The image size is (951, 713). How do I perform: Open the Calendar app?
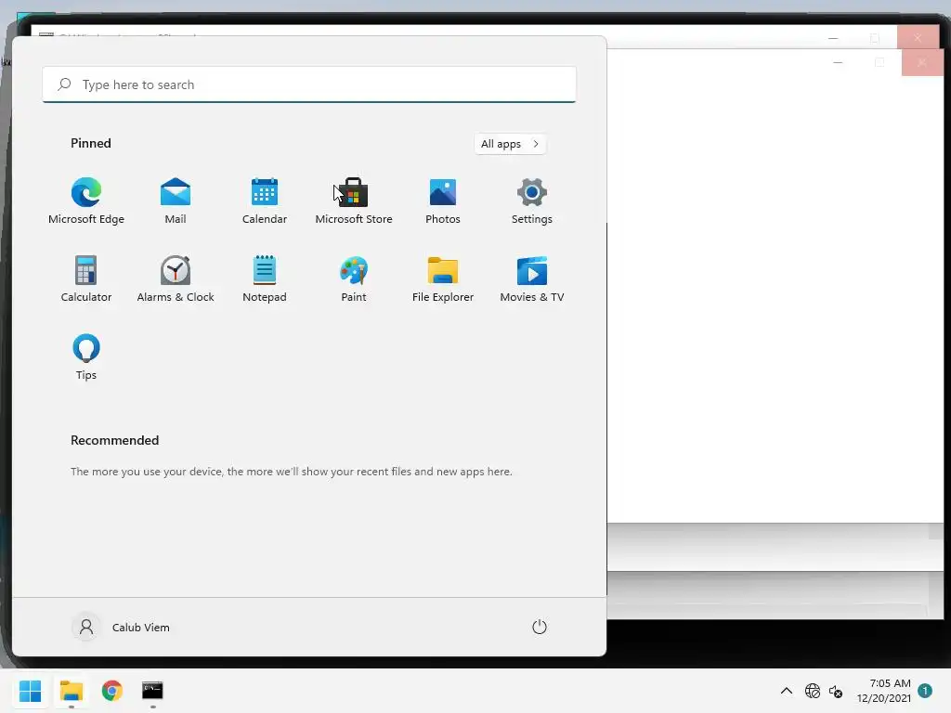coord(265,201)
